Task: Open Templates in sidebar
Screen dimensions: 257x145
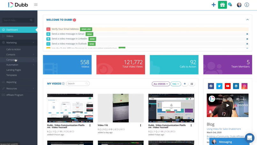Action: click(x=11, y=75)
